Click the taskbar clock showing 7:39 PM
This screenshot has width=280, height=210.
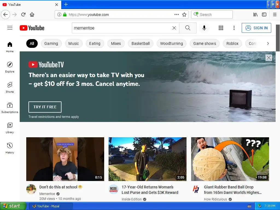pos(270,206)
